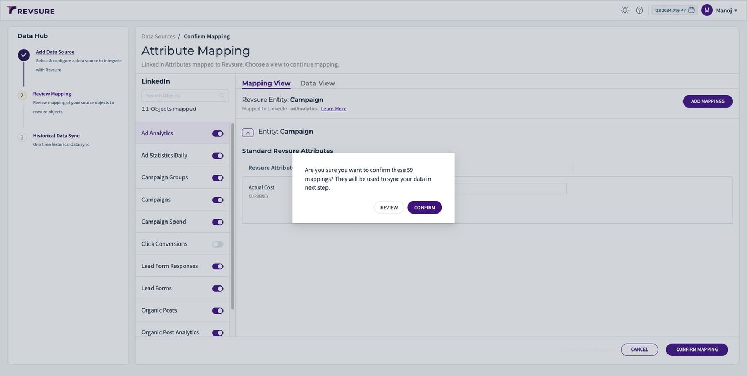Toggle the Ad Statistics Daily switch
This screenshot has width=747, height=376.
(218, 156)
